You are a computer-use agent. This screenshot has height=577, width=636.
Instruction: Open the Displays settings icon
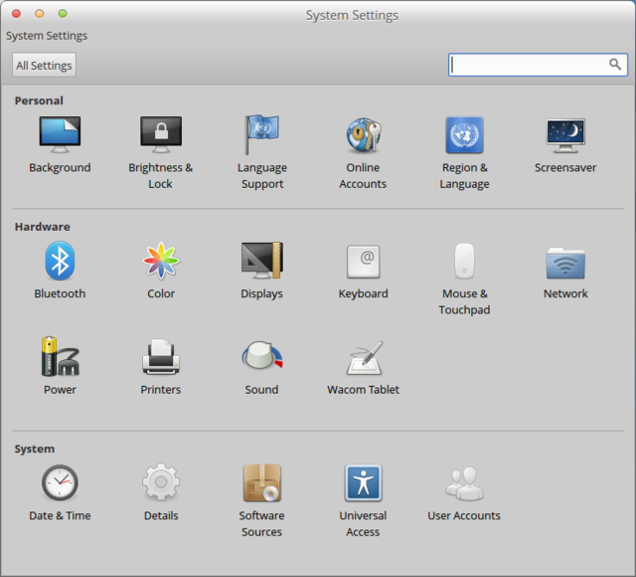coord(262,261)
